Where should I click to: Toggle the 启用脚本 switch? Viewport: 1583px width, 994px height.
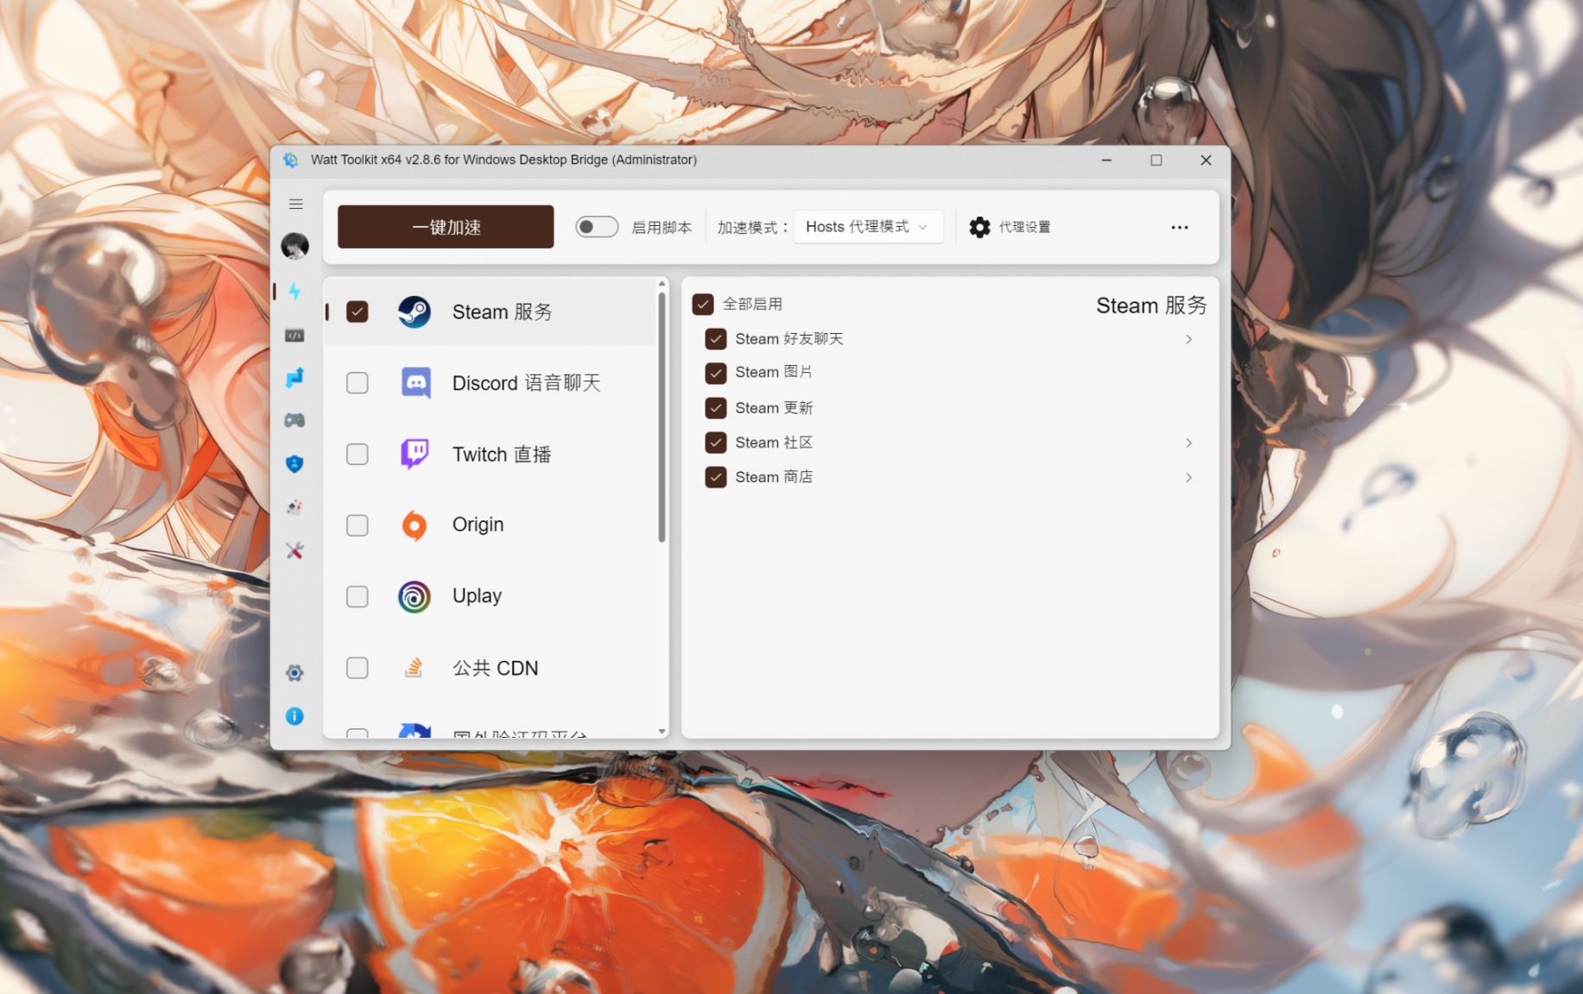click(x=597, y=227)
